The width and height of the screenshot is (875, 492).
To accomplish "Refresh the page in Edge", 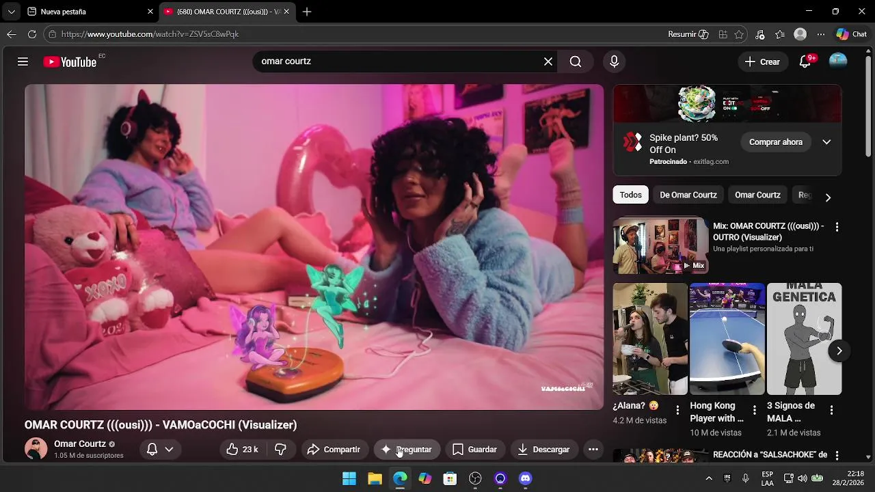I will pos(32,34).
